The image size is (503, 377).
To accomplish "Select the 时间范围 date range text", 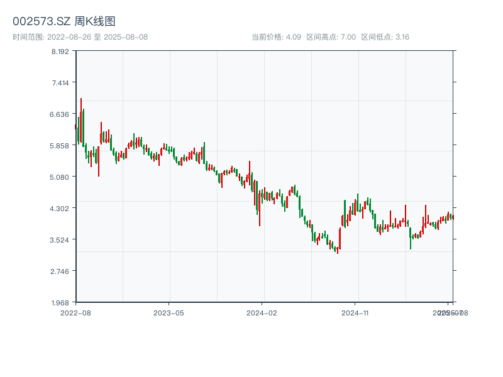I will pyautogui.click(x=80, y=37).
